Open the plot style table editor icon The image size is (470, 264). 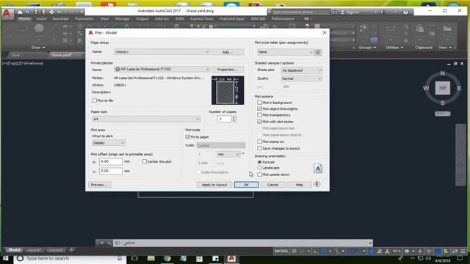(x=318, y=52)
